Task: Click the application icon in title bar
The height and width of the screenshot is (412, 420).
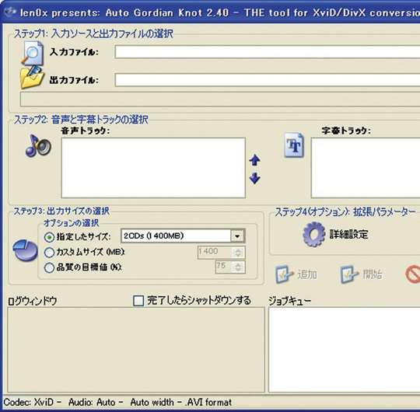Action: click(9, 12)
